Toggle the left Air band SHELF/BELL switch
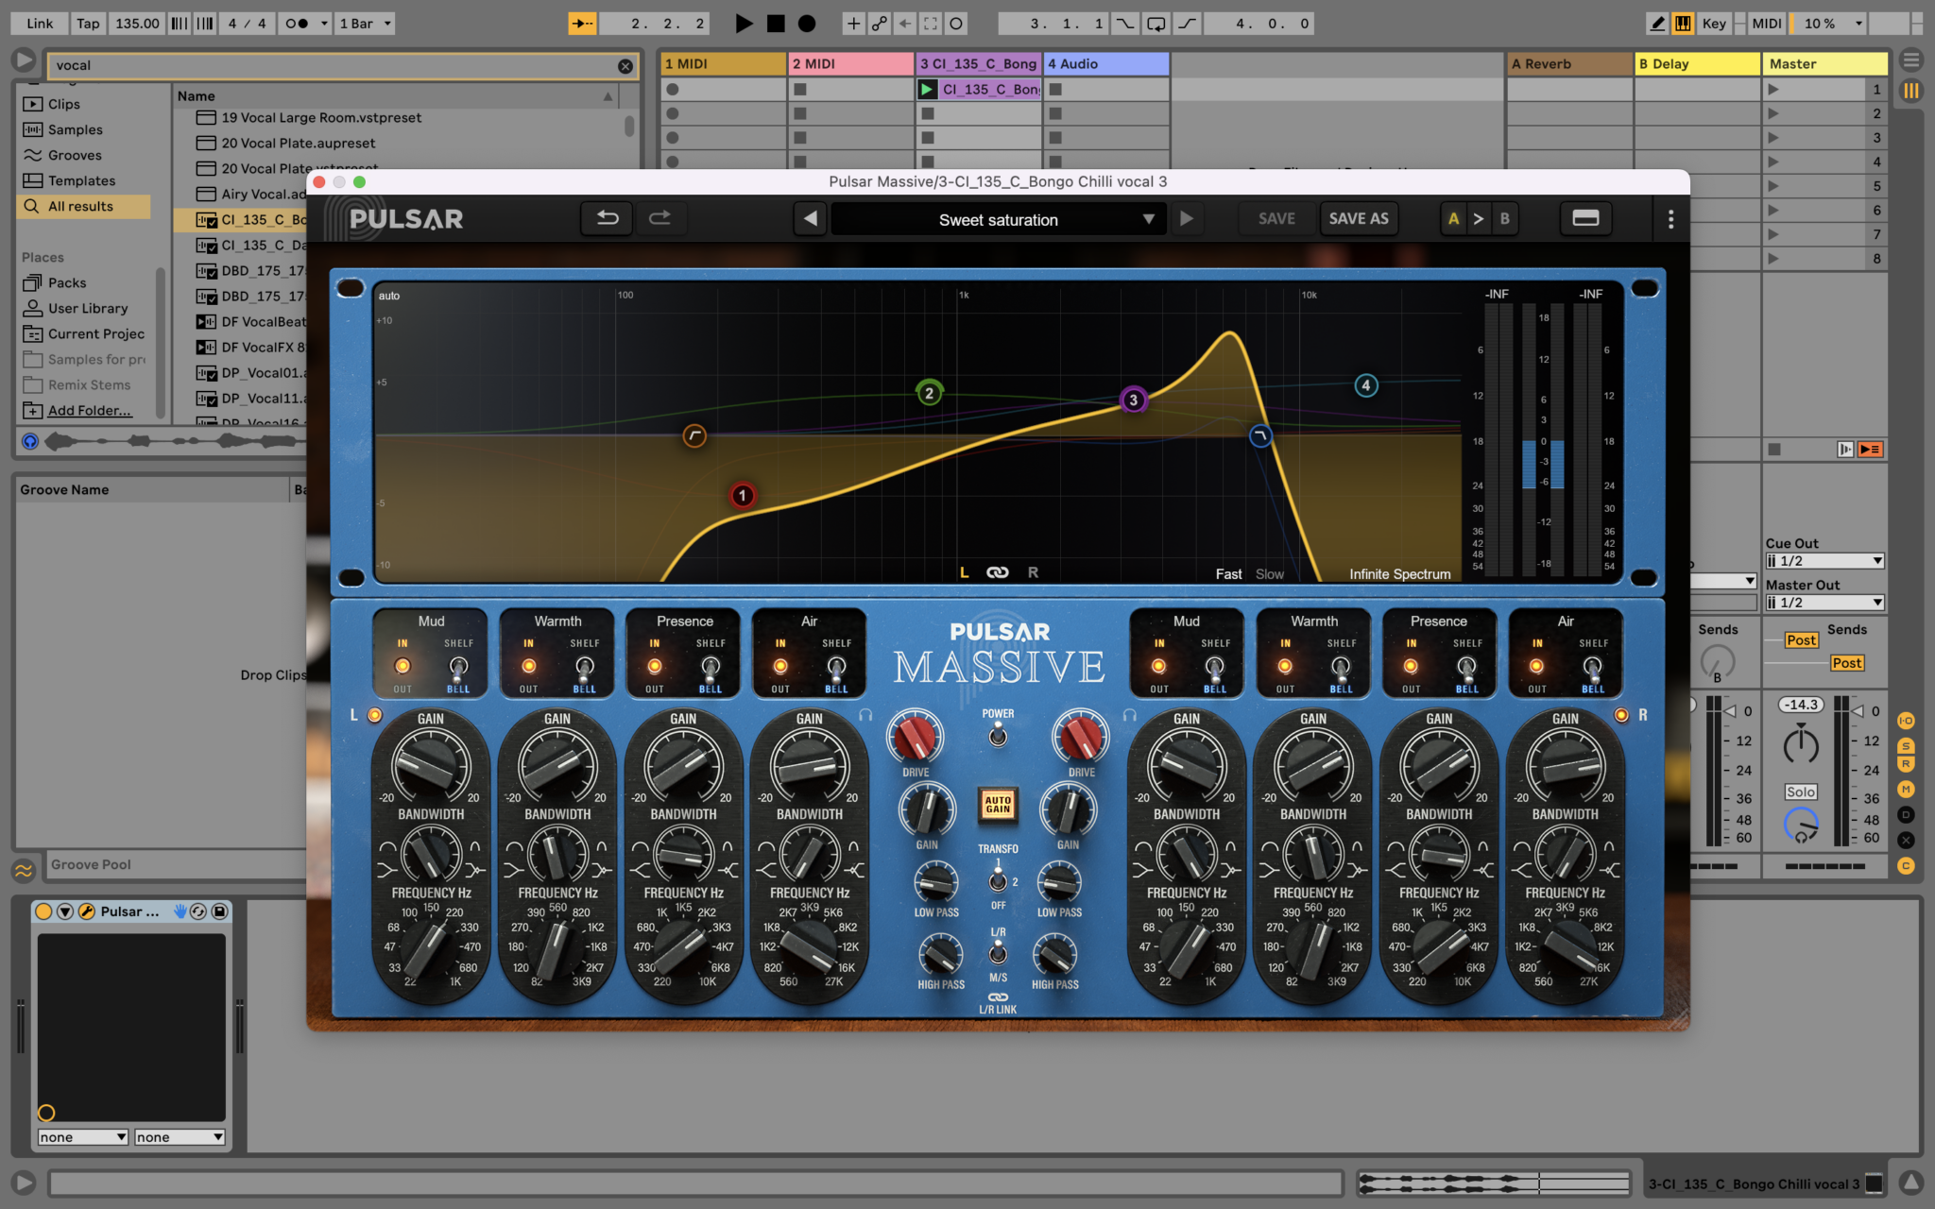 (x=836, y=668)
